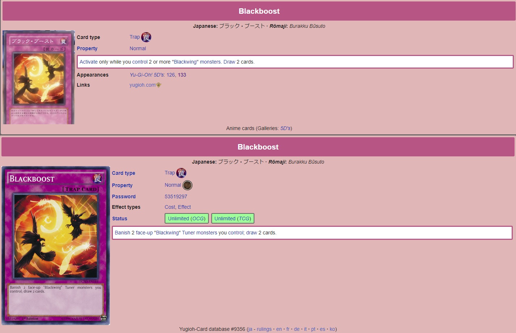Open the face-up link
This screenshot has height=333, width=516.
tap(144, 233)
